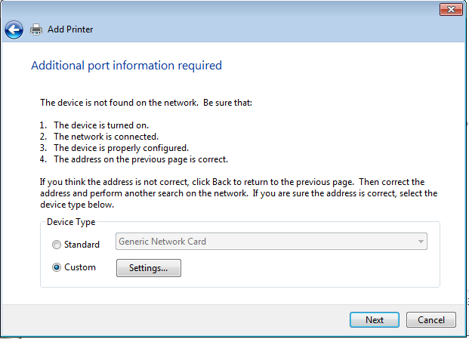Select the Custom device type radio button
The image size is (469, 339).
pyautogui.click(x=57, y=267)
